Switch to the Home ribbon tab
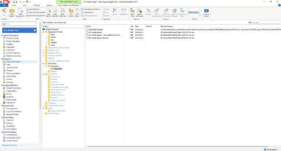 (14, 5)
